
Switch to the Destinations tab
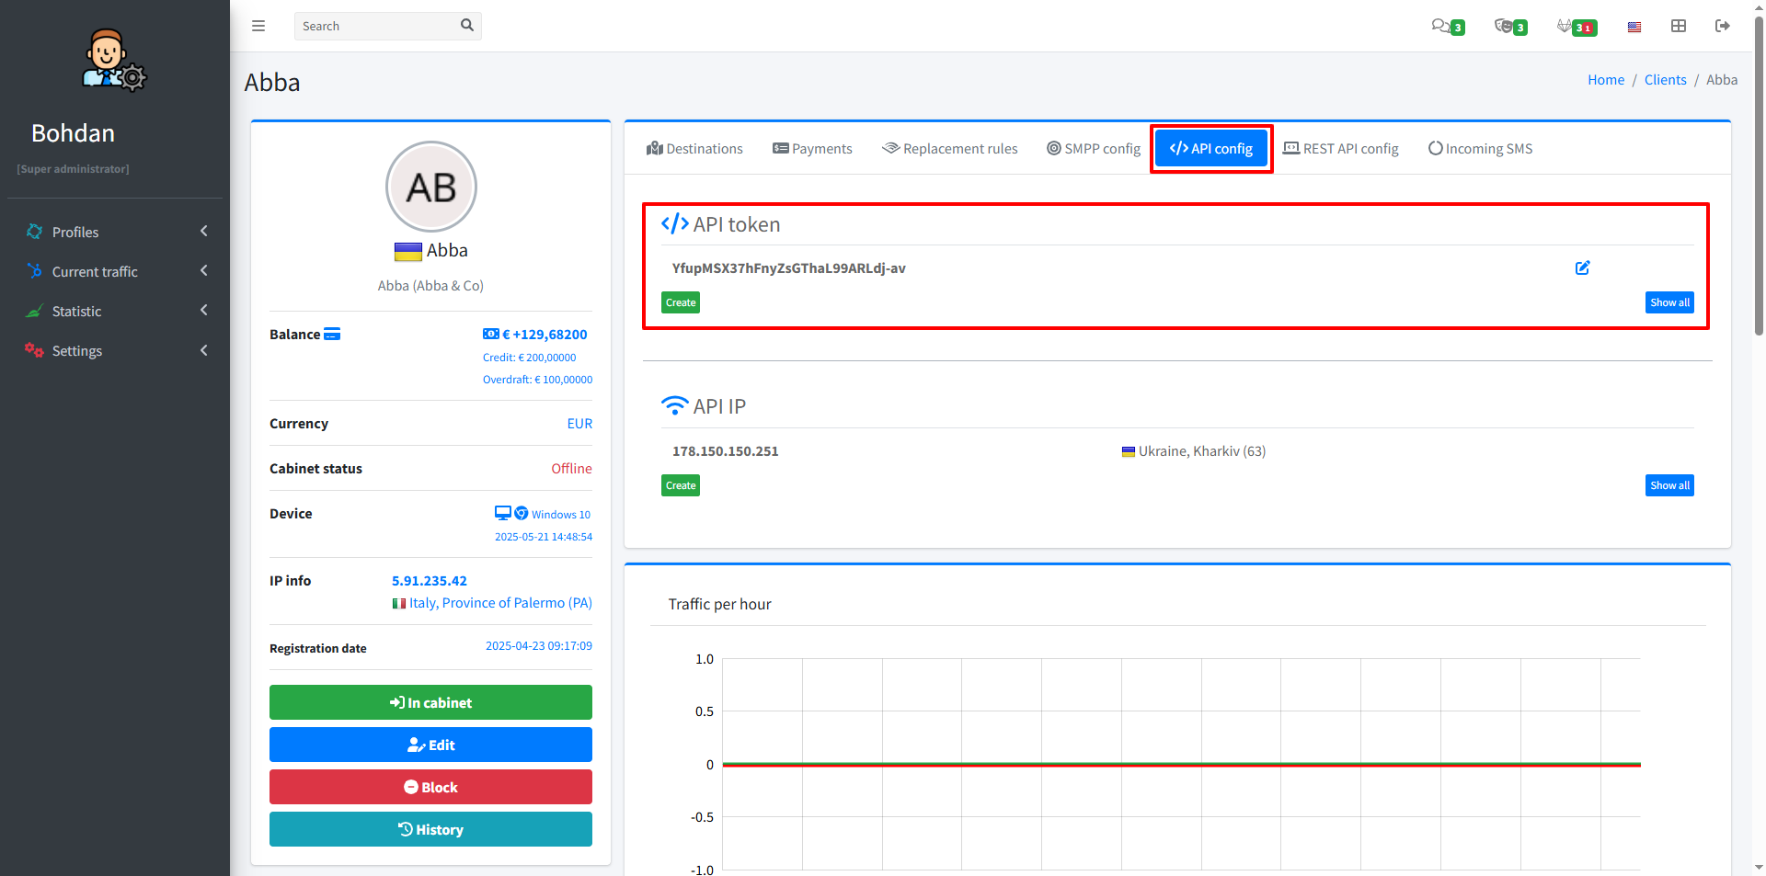(x=694, y=149)
